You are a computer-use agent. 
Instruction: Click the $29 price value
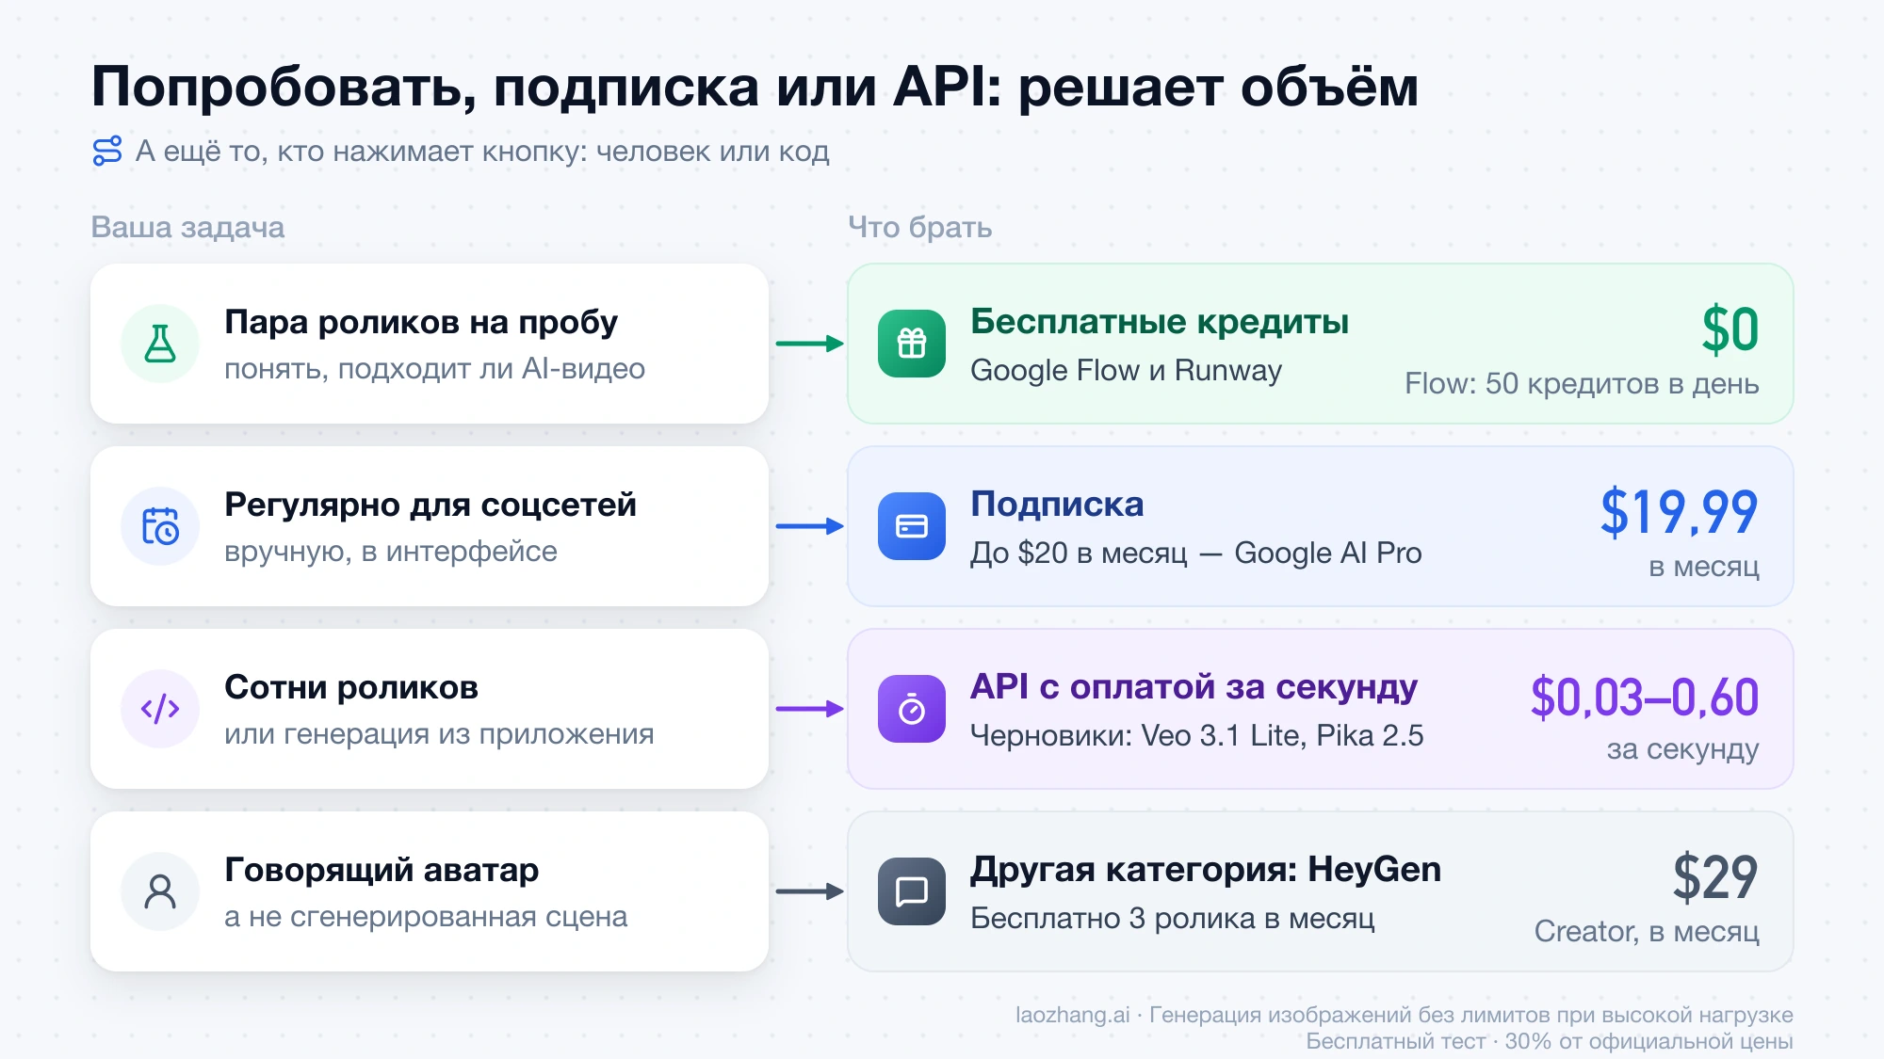coord(1715,877)
